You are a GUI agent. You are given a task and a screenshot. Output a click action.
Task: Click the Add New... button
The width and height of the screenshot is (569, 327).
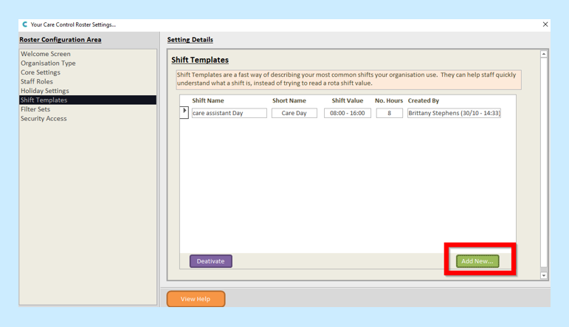(477, 261)
